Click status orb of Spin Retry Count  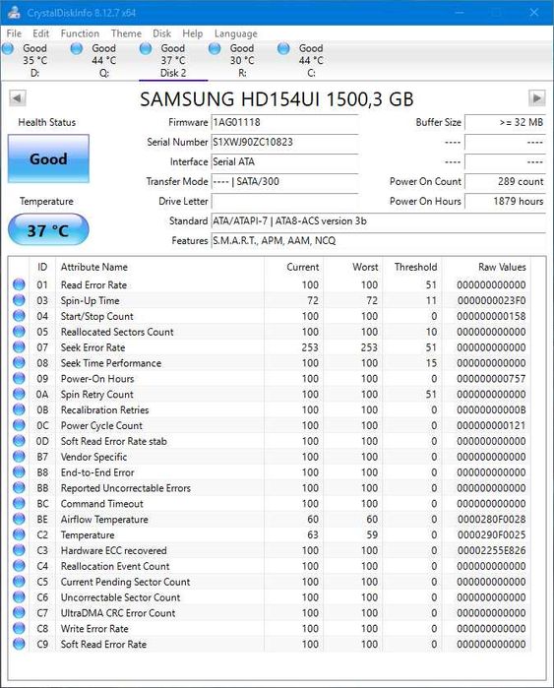[19, 394]
